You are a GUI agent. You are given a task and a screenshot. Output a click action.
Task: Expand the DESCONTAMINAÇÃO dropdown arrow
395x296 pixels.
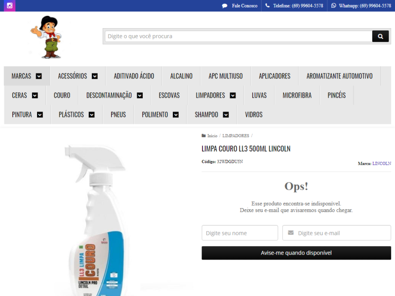coord(140,95)
